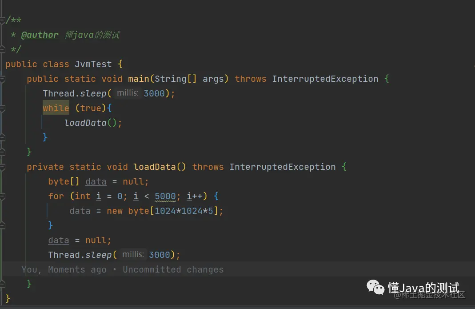
Task: Click 'You, Moments ago · Uncommitted changes' annotation
Action: point(122,269)
